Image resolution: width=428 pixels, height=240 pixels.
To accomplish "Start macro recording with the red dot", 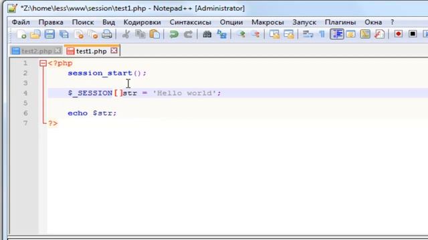I will point(399,34).
